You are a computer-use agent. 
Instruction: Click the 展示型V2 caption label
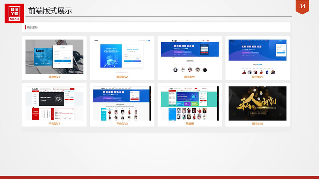(x=257, y=77)
